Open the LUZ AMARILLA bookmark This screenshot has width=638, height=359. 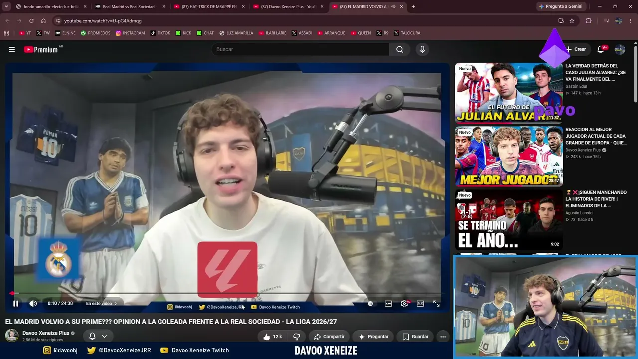point(236,33)
